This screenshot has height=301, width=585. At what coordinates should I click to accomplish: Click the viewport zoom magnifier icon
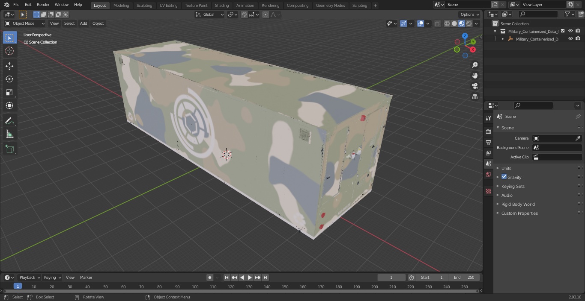click(475, 65)
